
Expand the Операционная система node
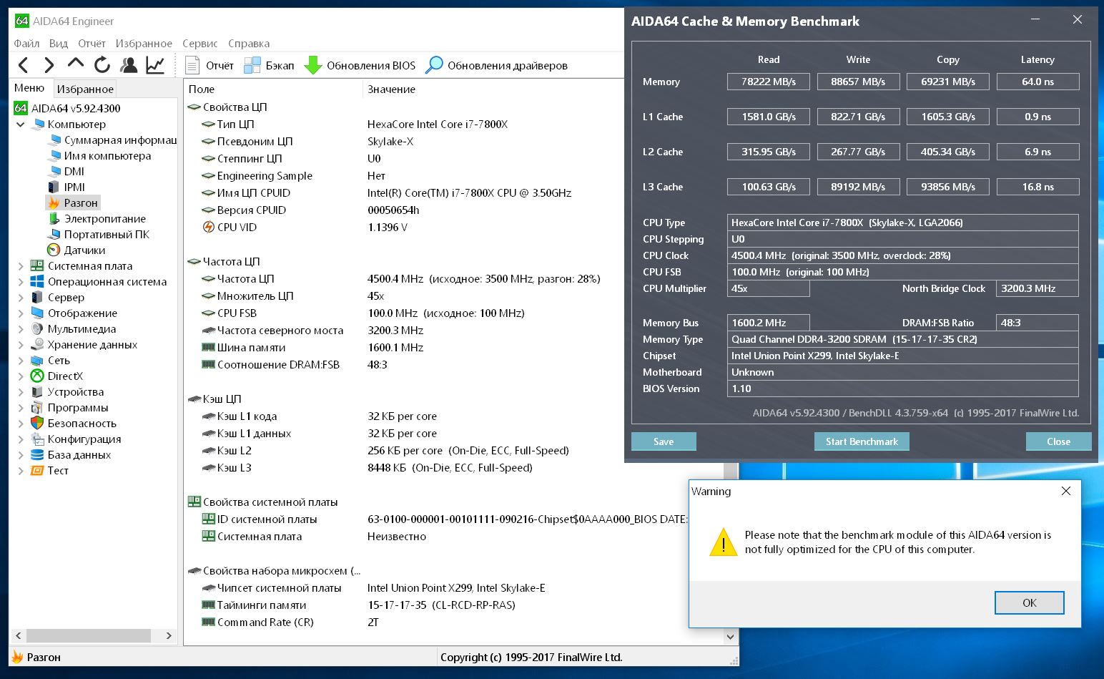(21, 282)
